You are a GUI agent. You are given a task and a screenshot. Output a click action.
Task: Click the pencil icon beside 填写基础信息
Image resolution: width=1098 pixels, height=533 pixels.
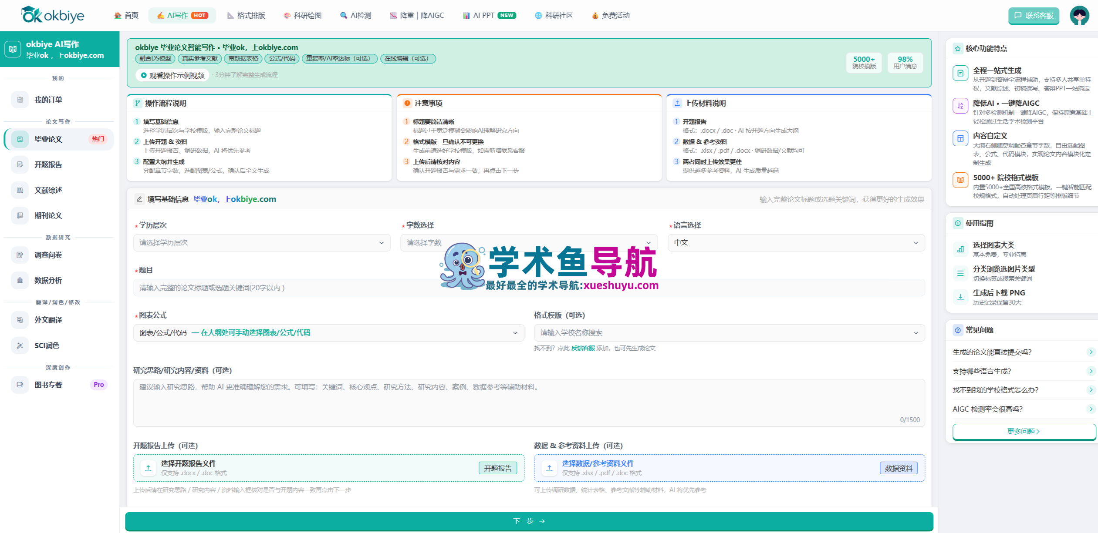tap(139, 199)
